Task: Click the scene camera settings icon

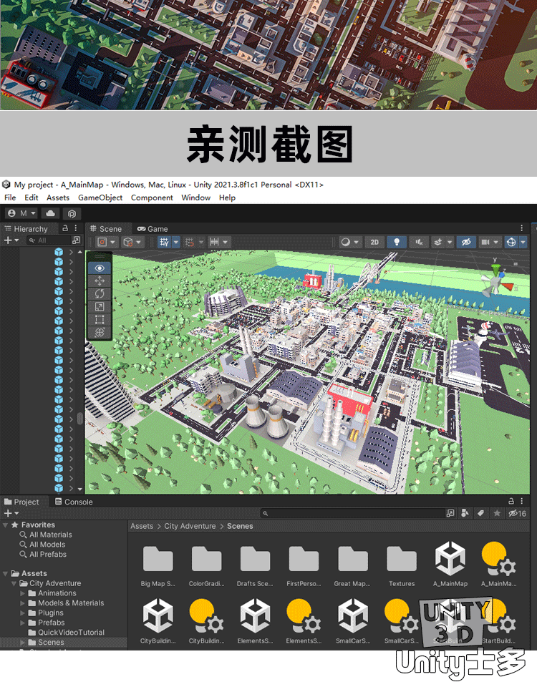Action: pos(485,242)
